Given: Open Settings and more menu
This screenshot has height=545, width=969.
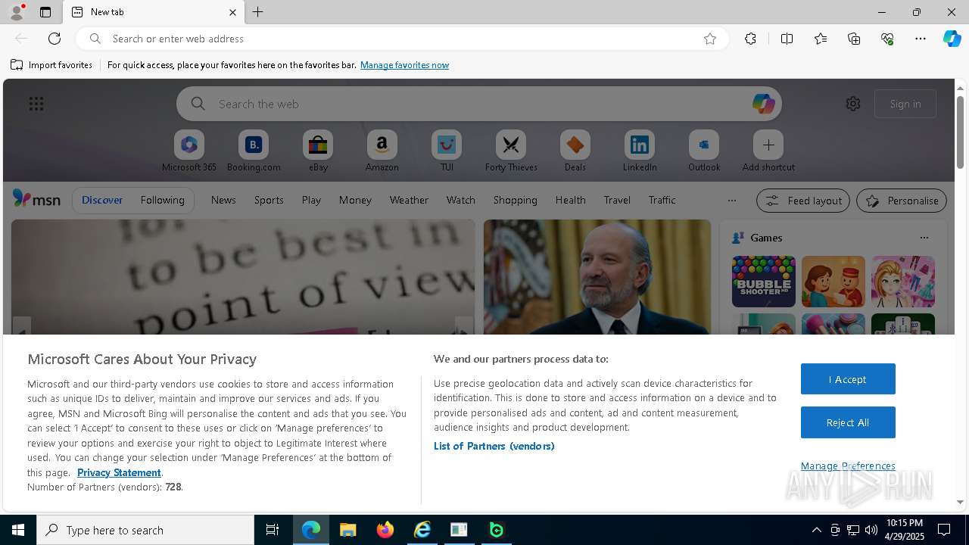Looking at the screenshot, I should (x=921, y=39).
